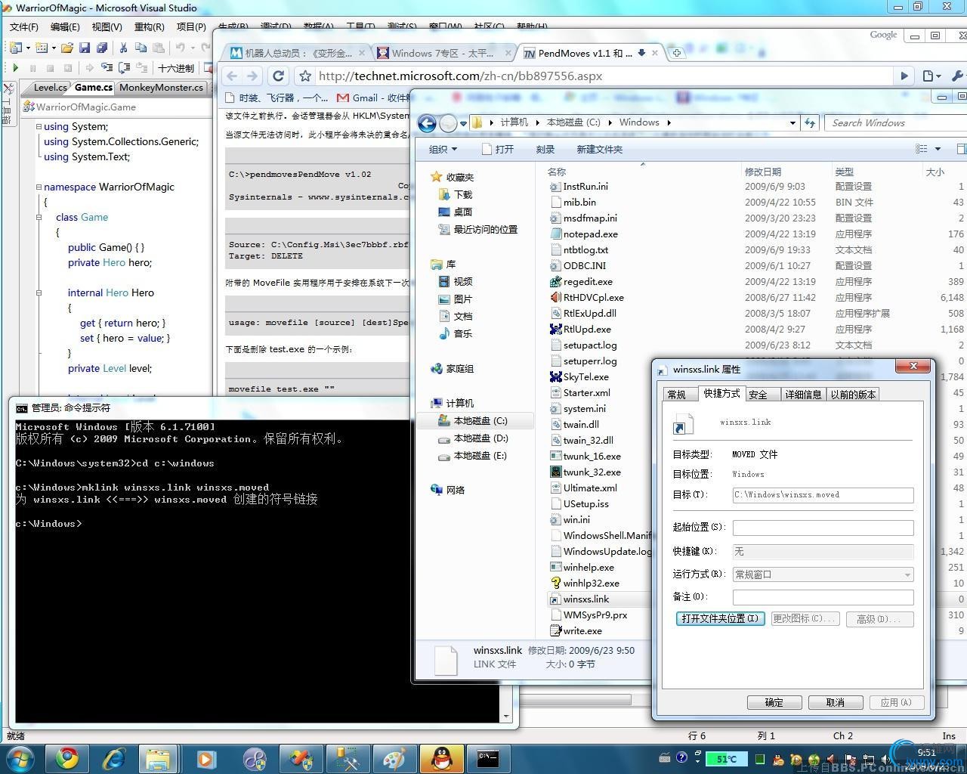Bookmark the page with the star icon
This screenshot has height=774, width=967.
(x=304, y=76)
